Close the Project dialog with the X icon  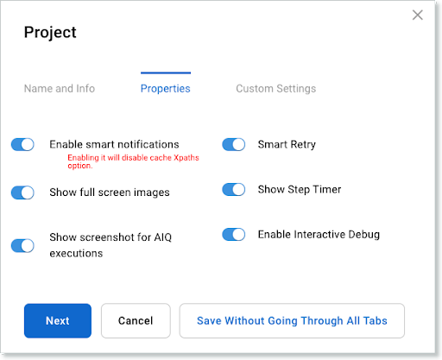(x=417, y=15)
